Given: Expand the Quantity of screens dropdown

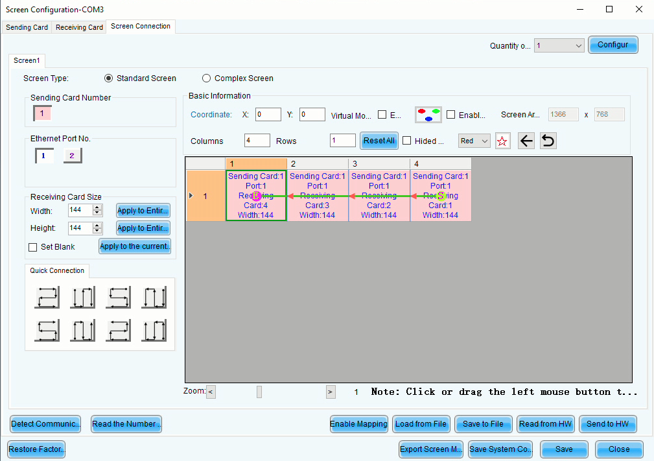Looking at the screenshot, I should click(559, 46).
